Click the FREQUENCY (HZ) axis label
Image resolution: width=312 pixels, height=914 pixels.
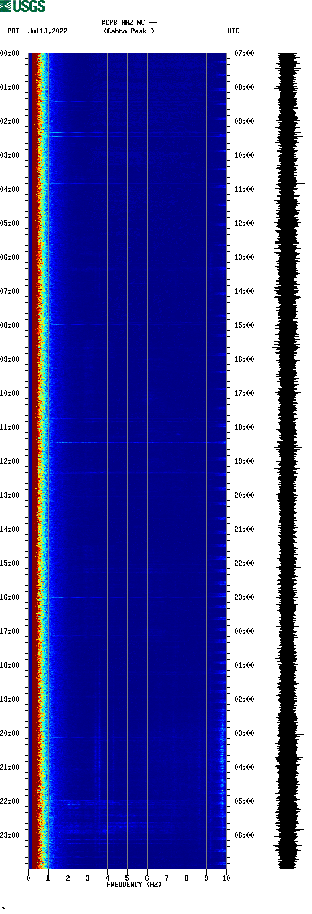(x=134, y=885)
